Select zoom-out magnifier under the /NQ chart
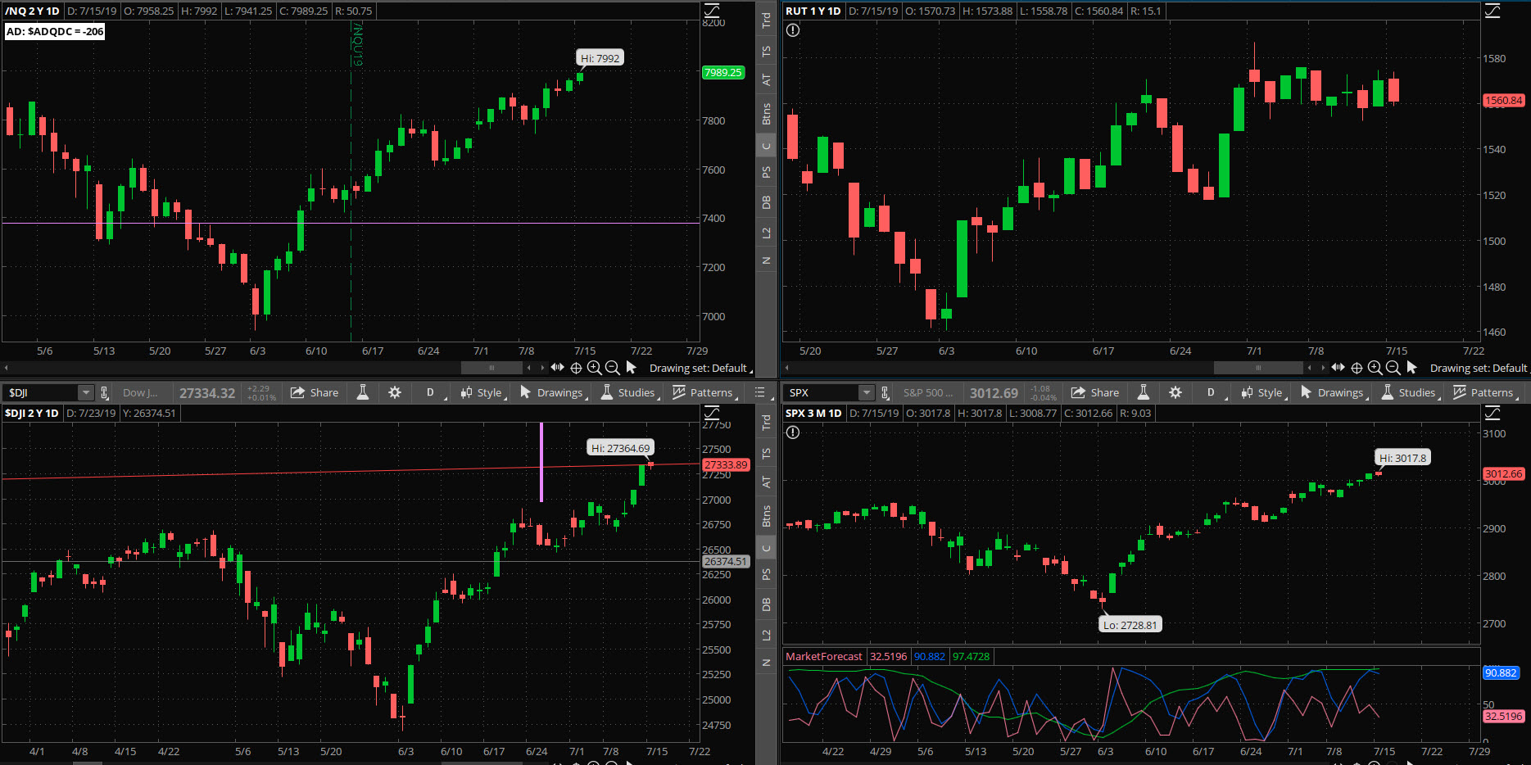The height and width of the screenshot is (765, 1531). coord(612,368)
